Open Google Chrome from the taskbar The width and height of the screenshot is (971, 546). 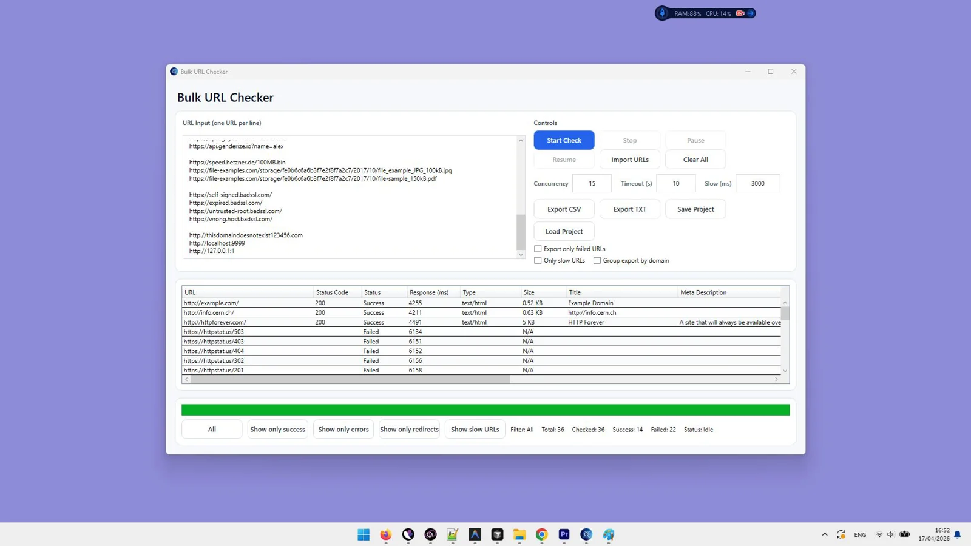tap(542, 534)
